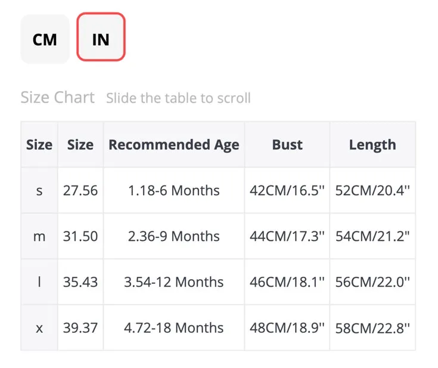Click the 35.43 size value

(x=80, y=282)
